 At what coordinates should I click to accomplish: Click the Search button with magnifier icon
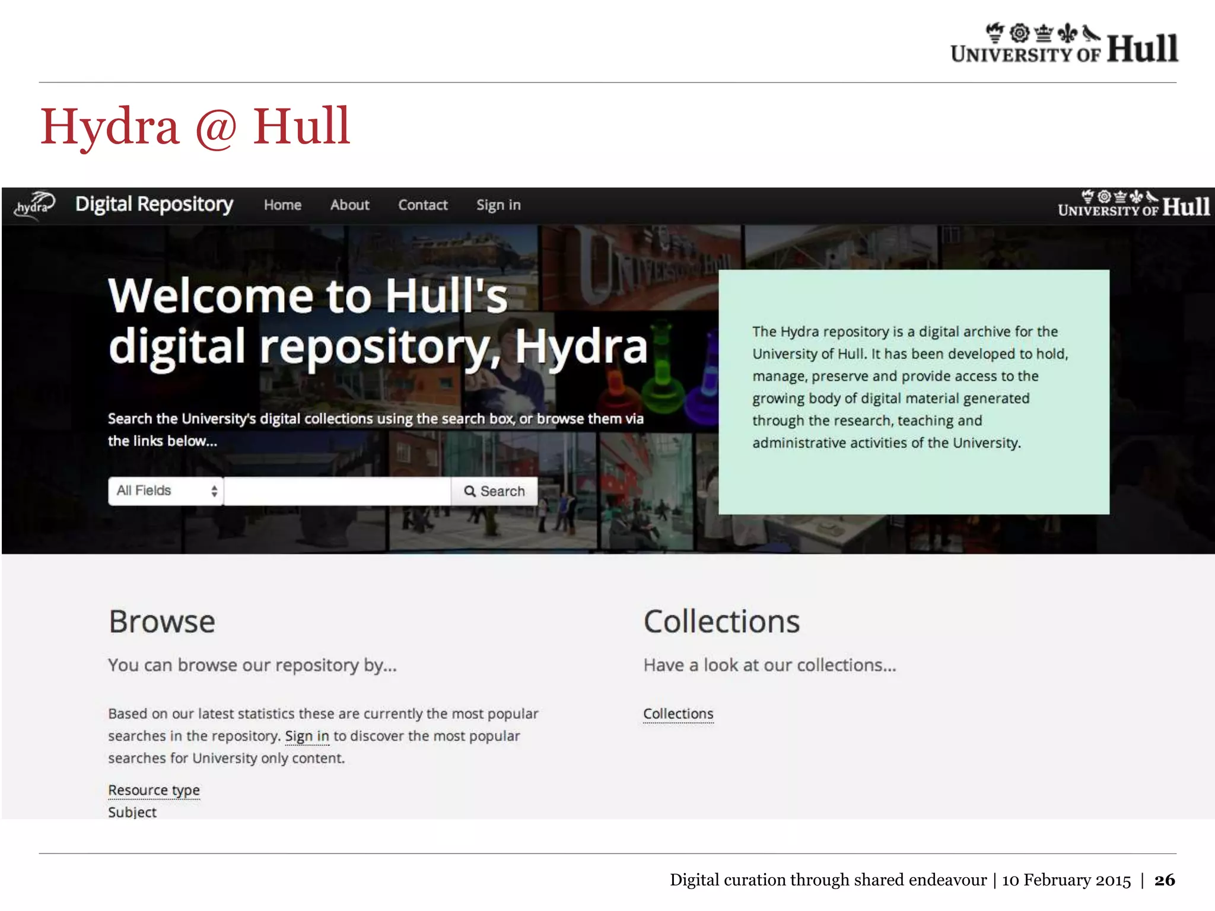494,491
